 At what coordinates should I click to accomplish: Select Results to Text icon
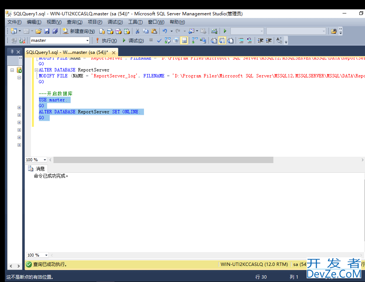(x=214, y=40)
